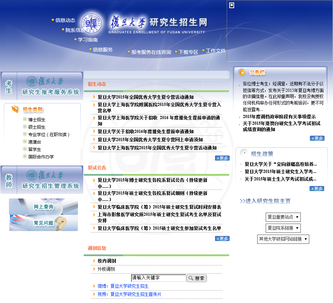This screenshot has width=333, height=303.
Task: Open 复旦大学关于招收2016年度推免生提前申请通知
Action: 146,131
